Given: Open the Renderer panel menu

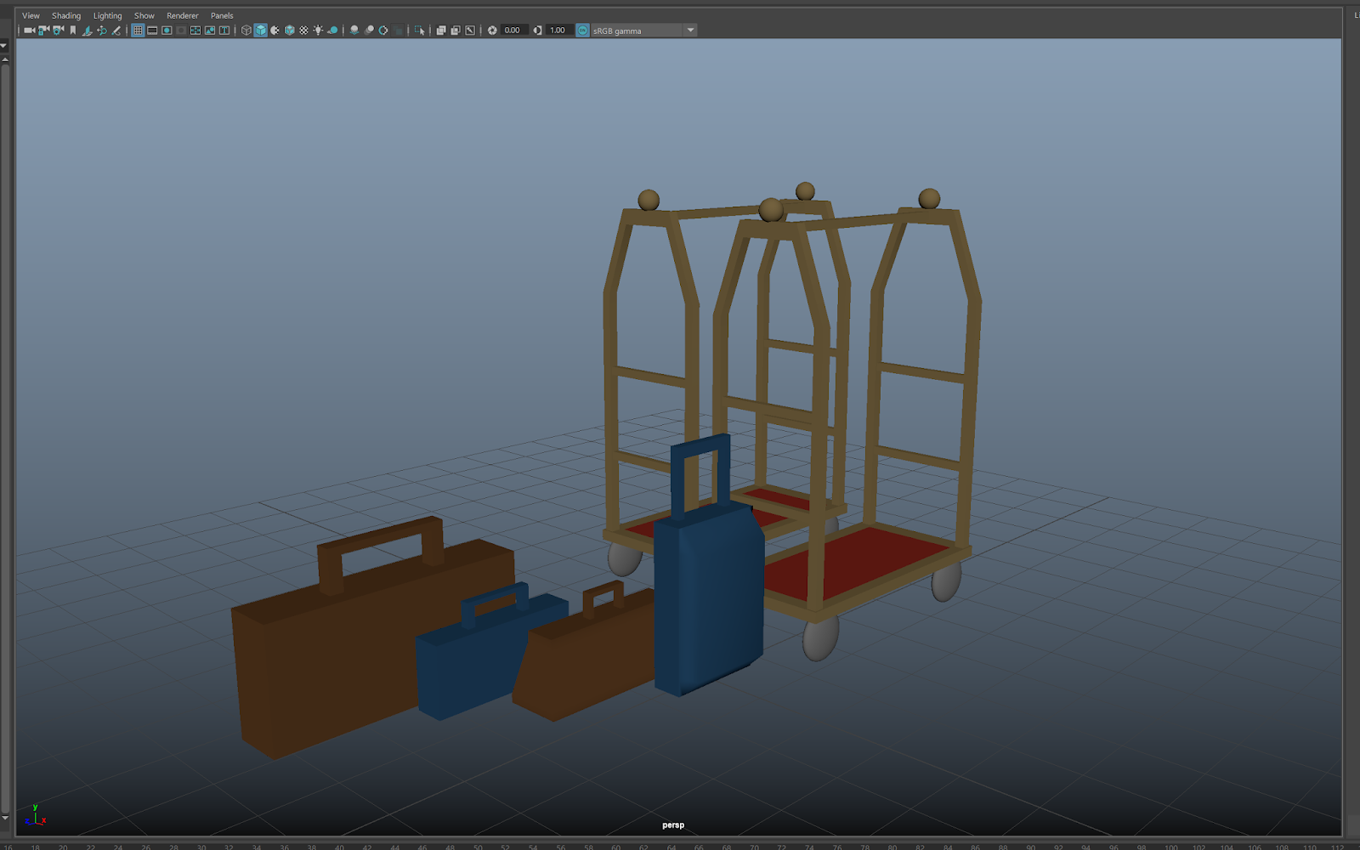Looking at the screenshot, I should tap(183, 15).
